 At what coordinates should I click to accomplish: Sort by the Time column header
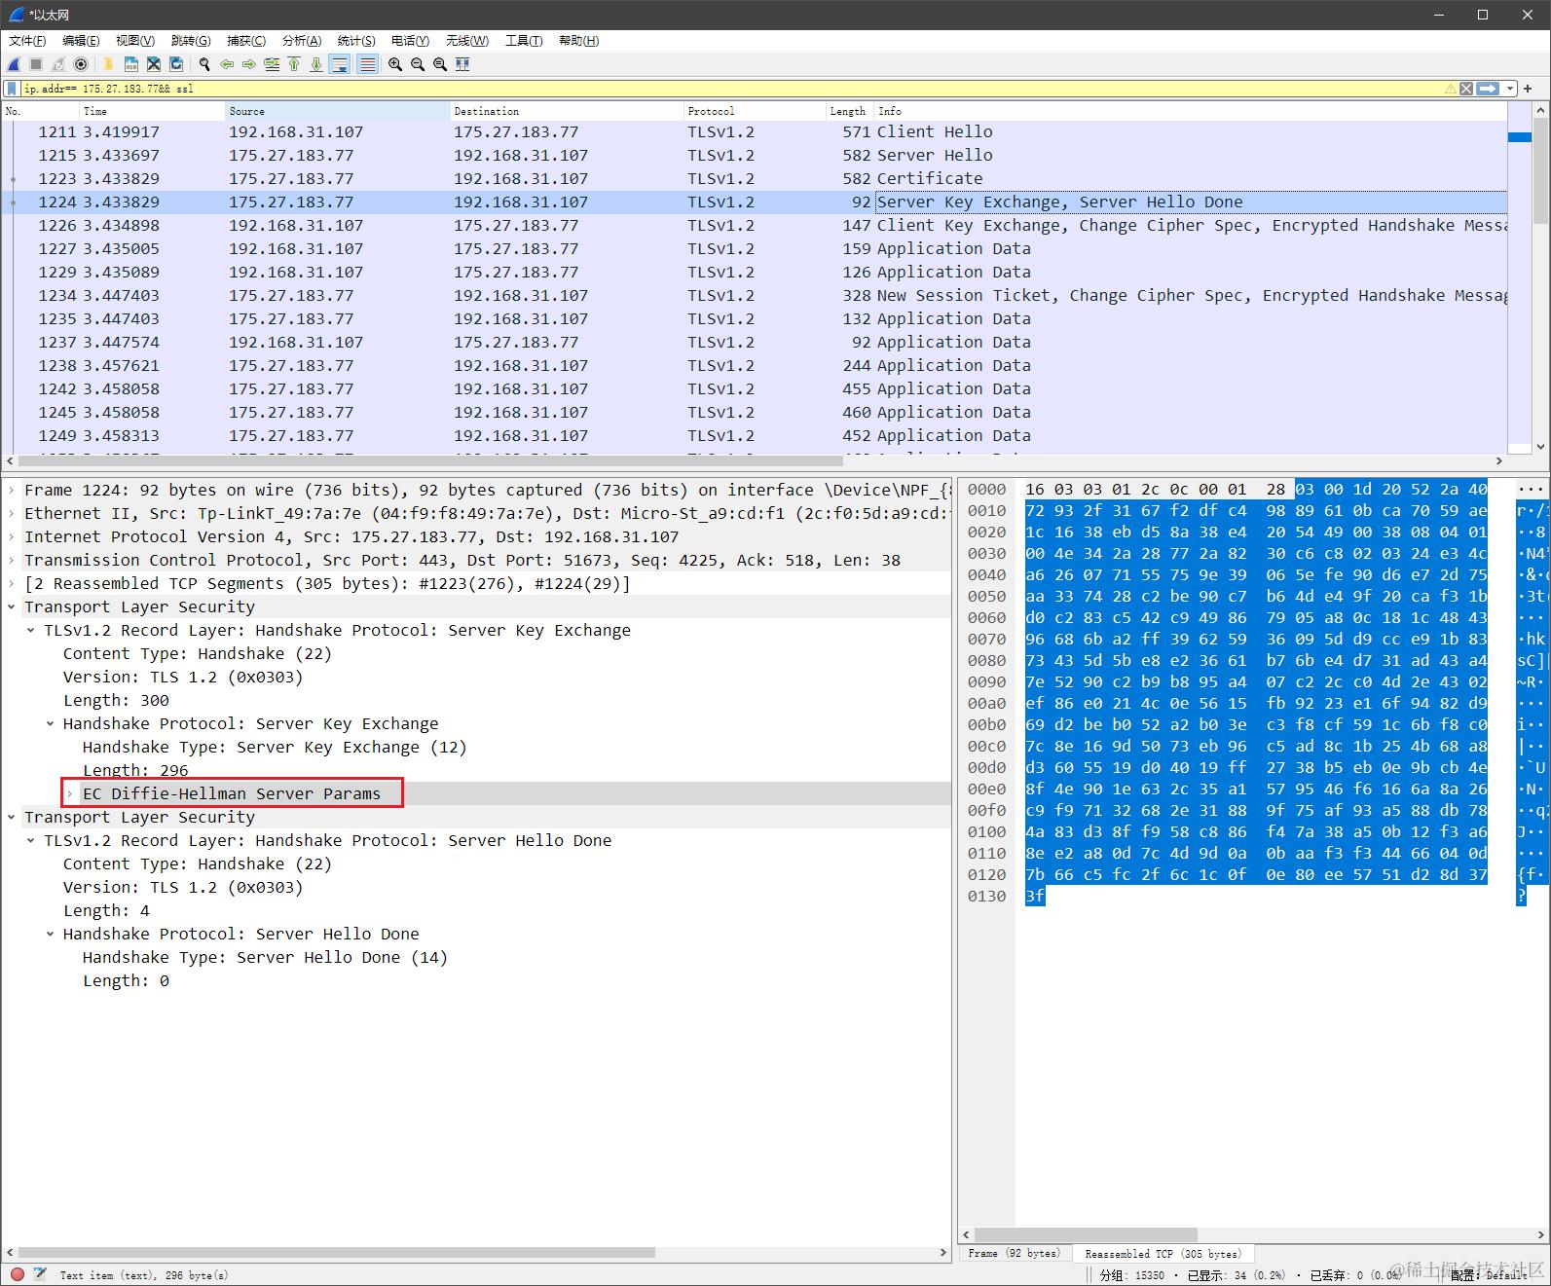click(152, 111)
